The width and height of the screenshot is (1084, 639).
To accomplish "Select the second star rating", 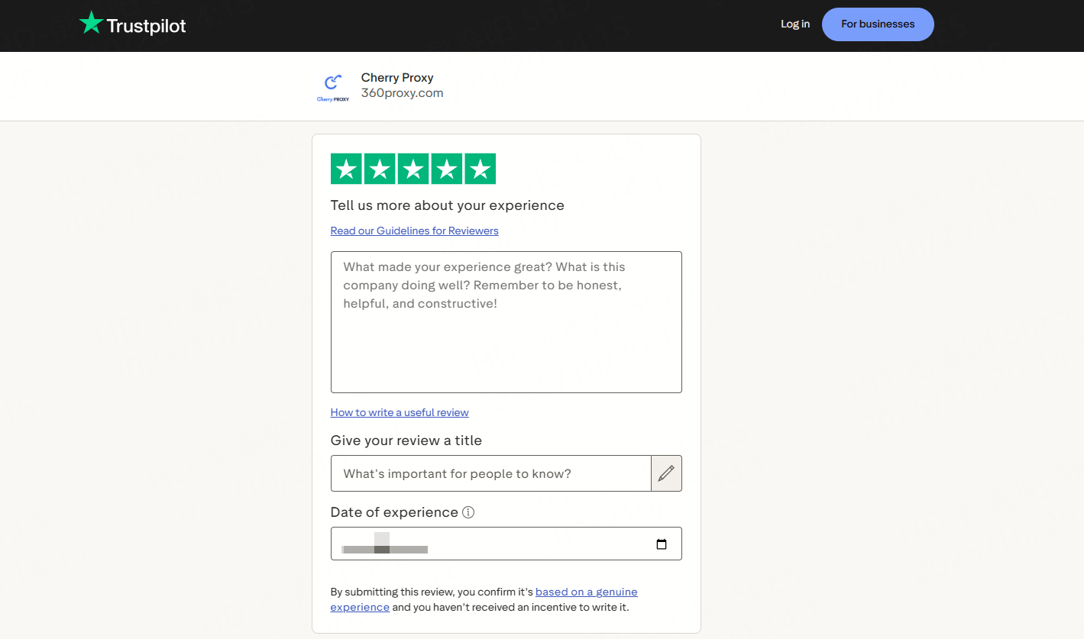I will (x=380, y=169).
